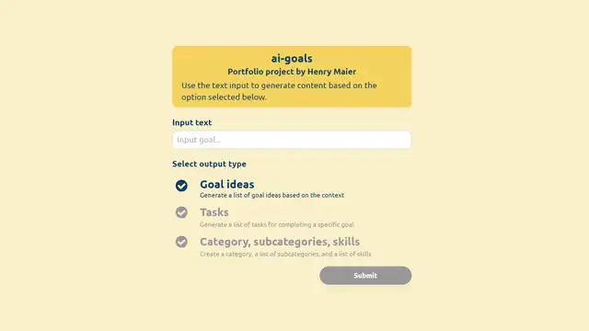Select the Goal ideas checkmark icon
The width and height of the screenshot is (589, 331).
181,186
